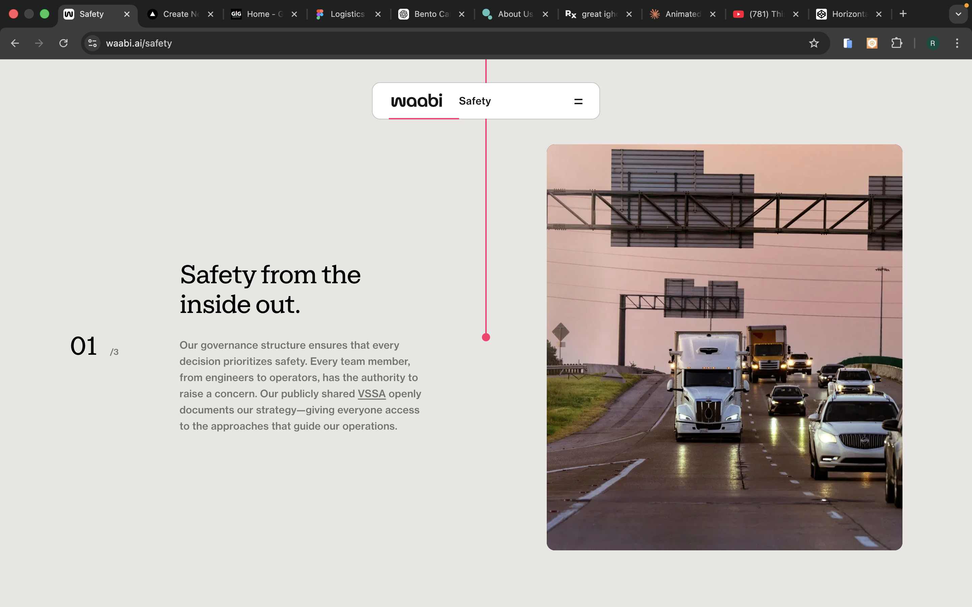Open the waabi hamburger menu
Screen dimensions: 972x607
point(578,102)
